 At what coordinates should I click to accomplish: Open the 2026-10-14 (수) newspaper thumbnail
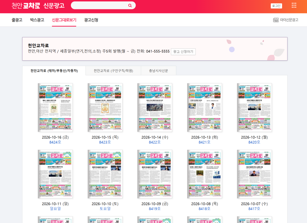pyautogui.click(x=155, y=107)
